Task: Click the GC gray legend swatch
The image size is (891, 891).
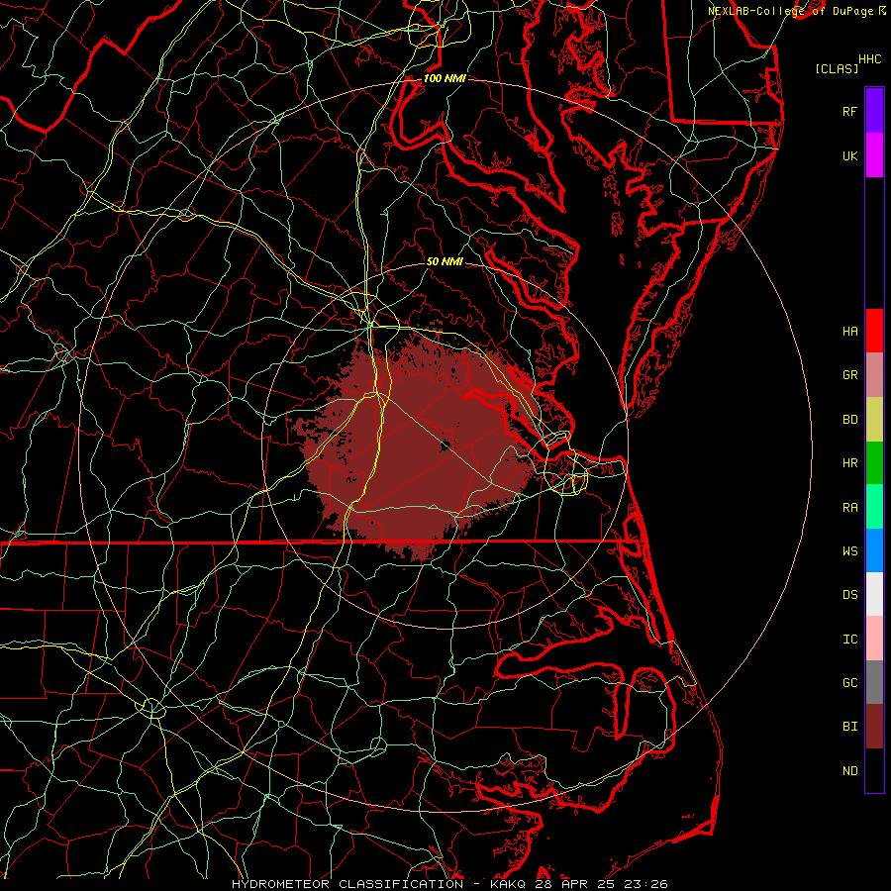Action: click(874, 682)
